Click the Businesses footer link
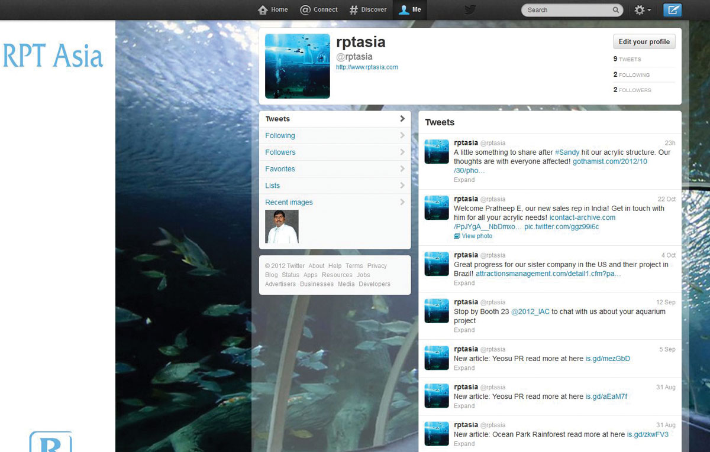Viewport: 710px width, 452px height. coord(317,284)
